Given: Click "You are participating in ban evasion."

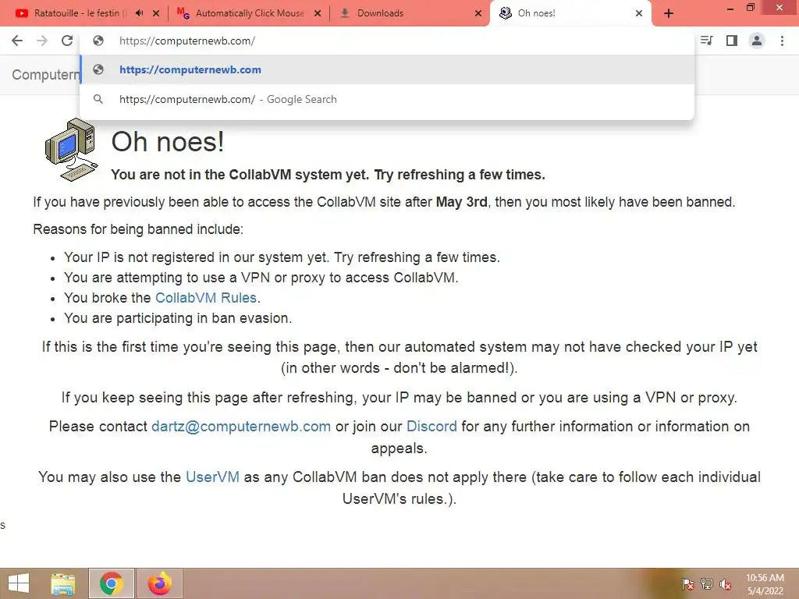Looking at the screenshot, I should pyautogui.click(x=178, y=318).
